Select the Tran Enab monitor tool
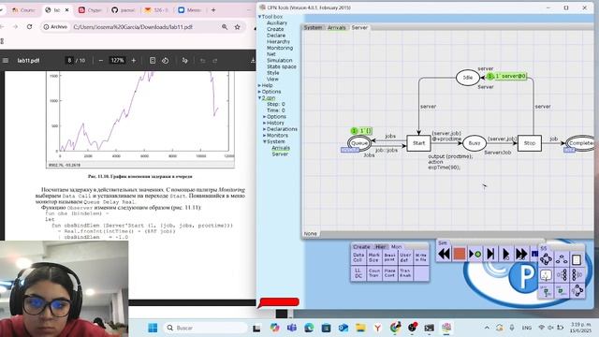Screen dimensions: 599x337 (x=405, y=272)
